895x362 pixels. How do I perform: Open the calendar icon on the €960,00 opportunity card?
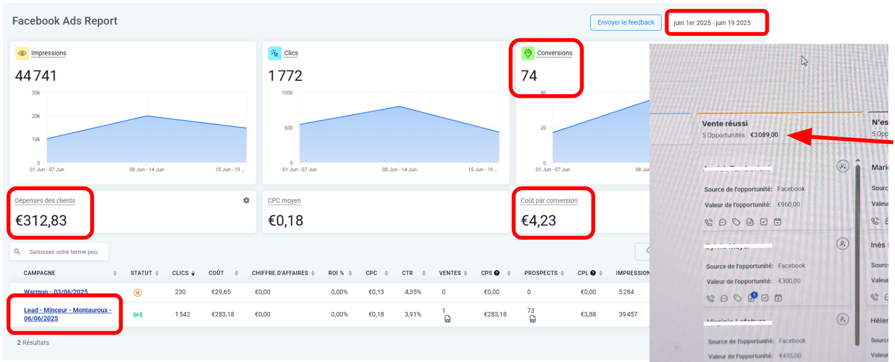pos(777,222)
